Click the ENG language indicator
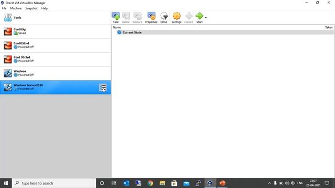The width and height of the screenshot is (335, 188). tap(300, 183)
